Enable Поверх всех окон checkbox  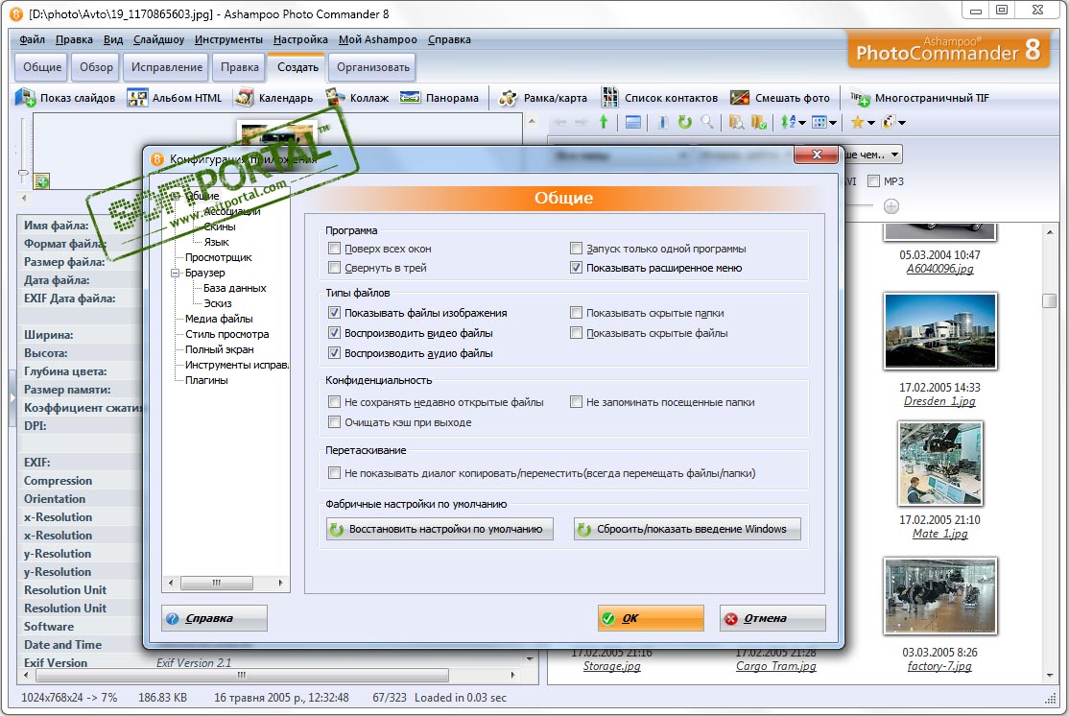(x=334, y=249)
